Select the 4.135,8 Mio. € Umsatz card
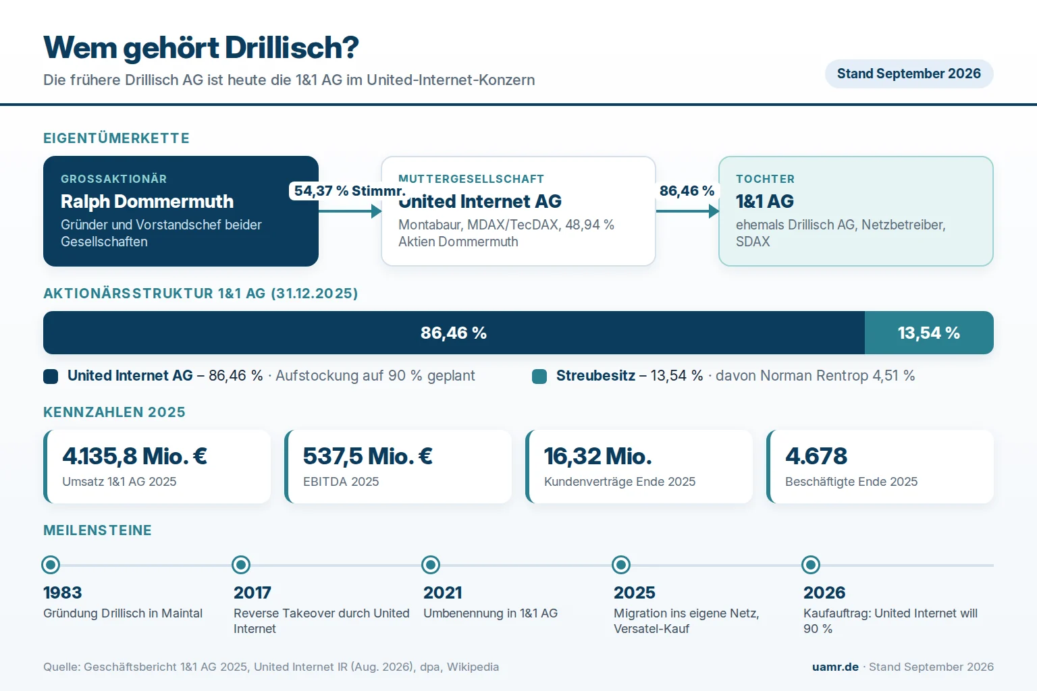Viewport: 1037px width, 691px height. coord(157,466)
